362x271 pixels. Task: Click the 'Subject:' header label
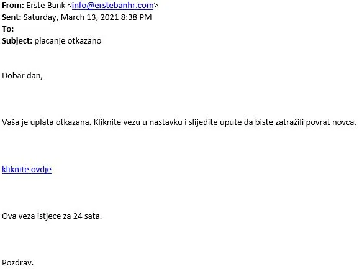[17, 41]
